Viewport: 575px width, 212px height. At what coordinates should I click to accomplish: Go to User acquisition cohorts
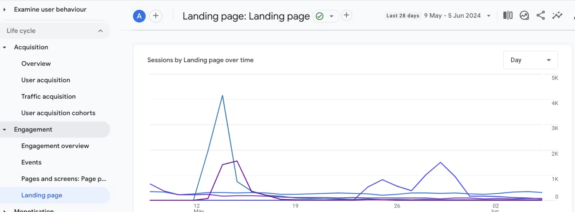click(x=58, y=113)
